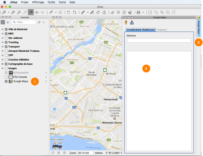Open the Outils menu
This screenshot has width=203, height=156.
pos(52,2)
